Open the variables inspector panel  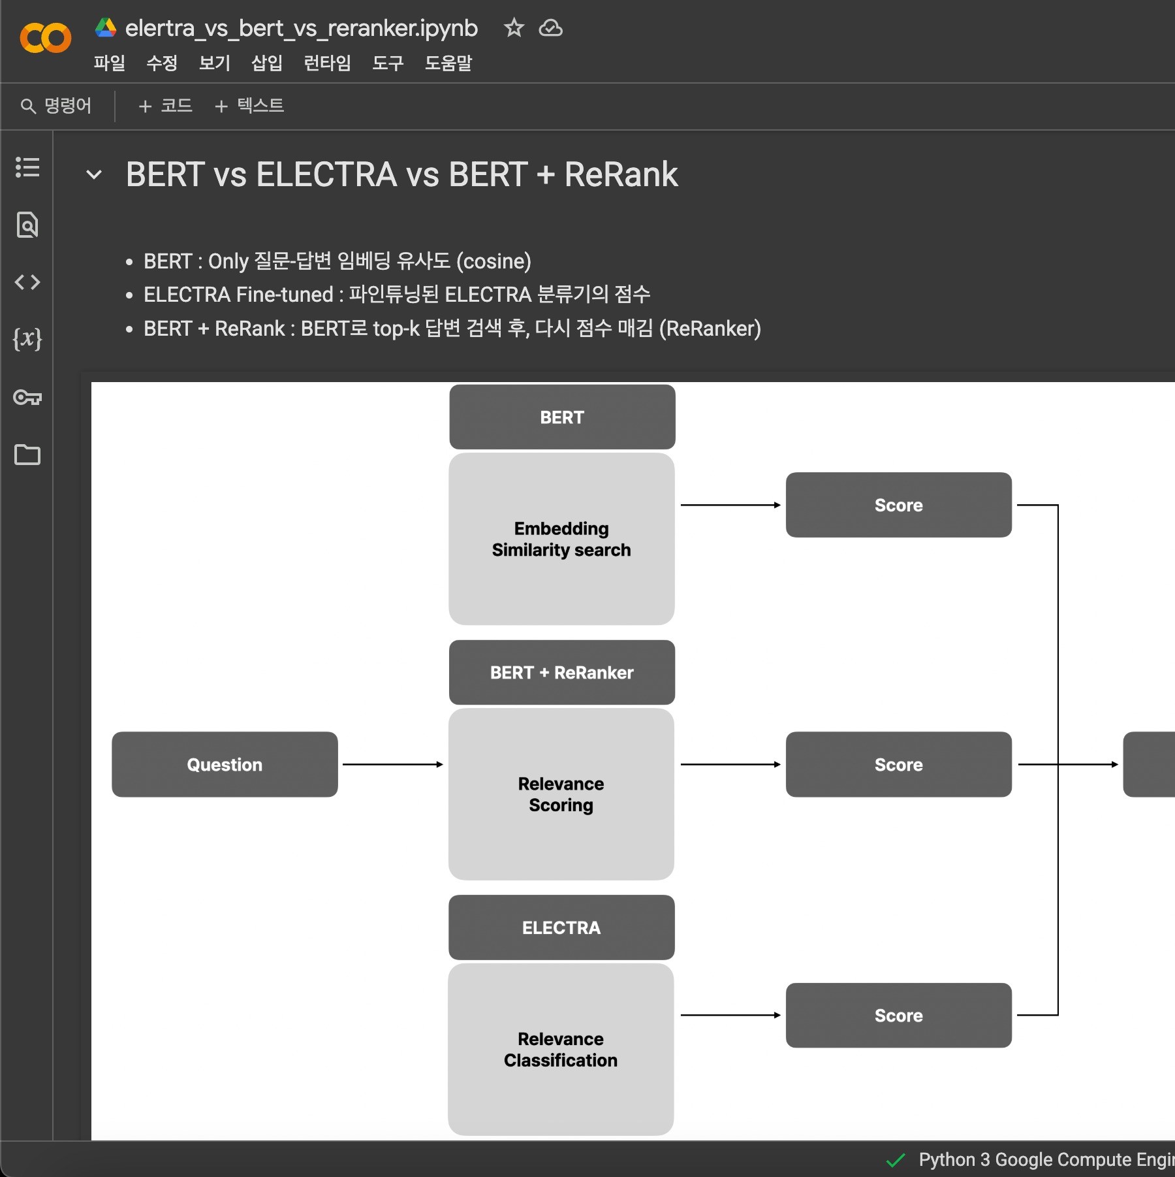point(27,340)
